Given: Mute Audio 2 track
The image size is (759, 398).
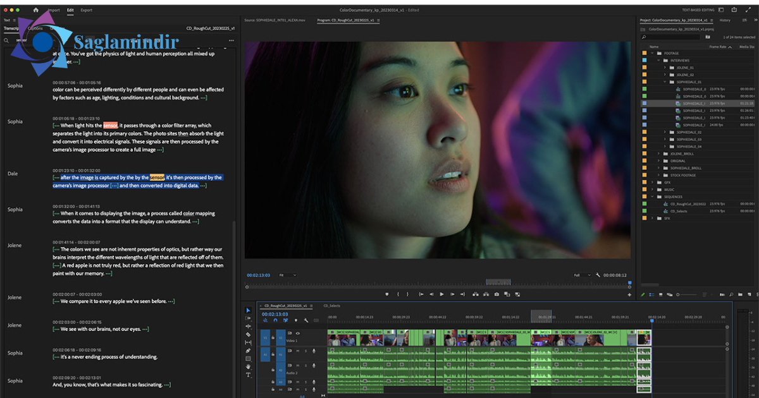Looking at the screenshot, I should tap(298, 366).
